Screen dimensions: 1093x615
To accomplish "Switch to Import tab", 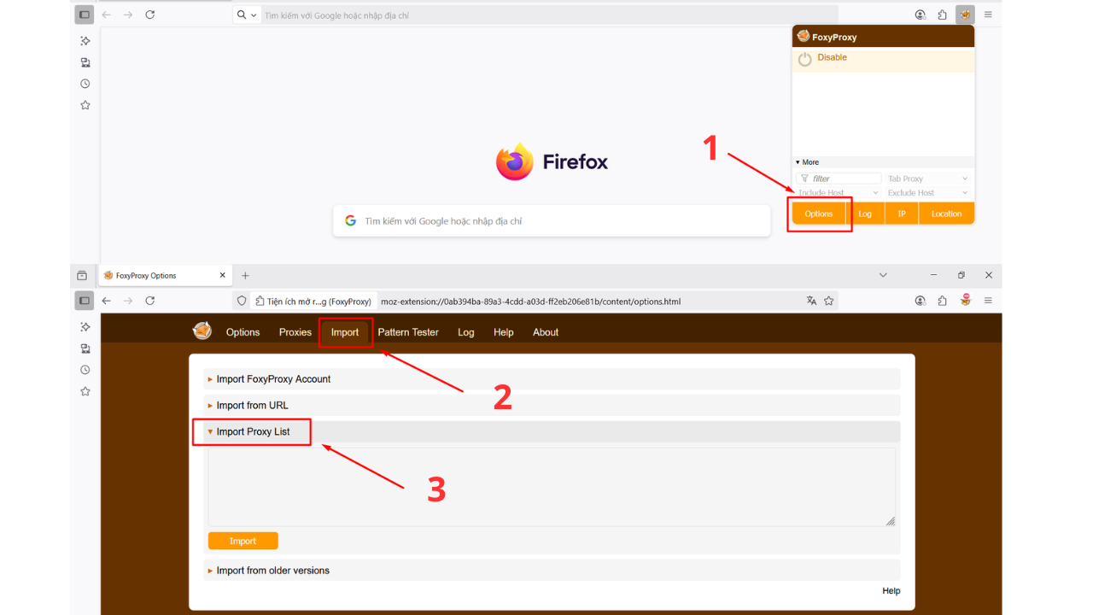I will [x=345, y=332].
